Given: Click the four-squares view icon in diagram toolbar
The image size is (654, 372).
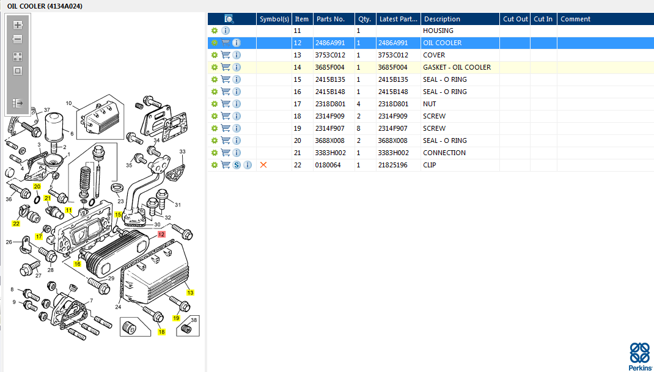Looking at the screenshot, I should point(18,57).
